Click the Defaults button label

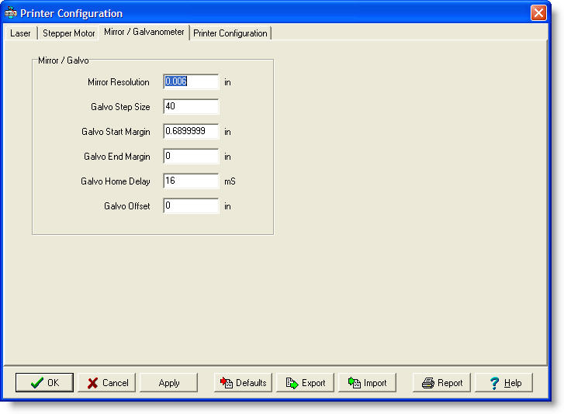[x=251, y=383]
